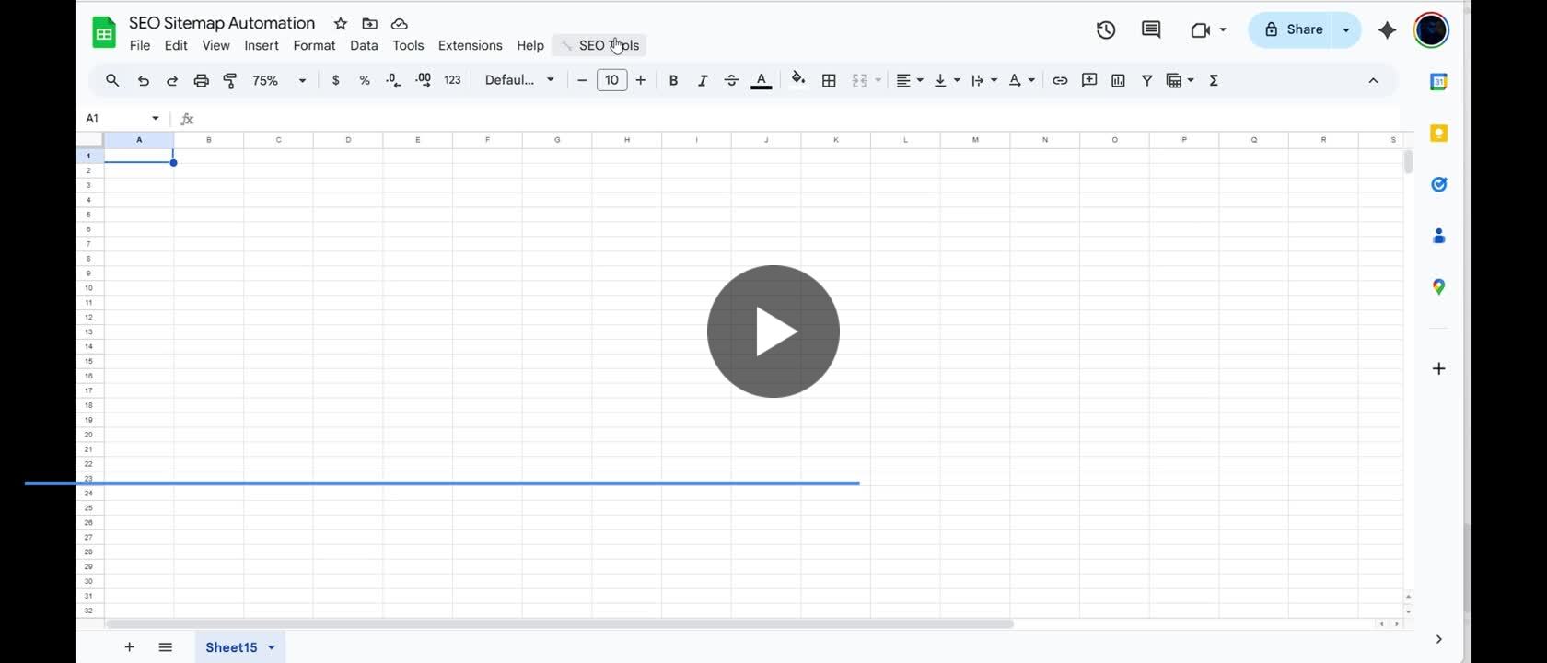Image resolution: width=1547 pixels, height=663 pixels.
Task: Open Sheet15 tab options arrow
Action: [x=272, y=647]
